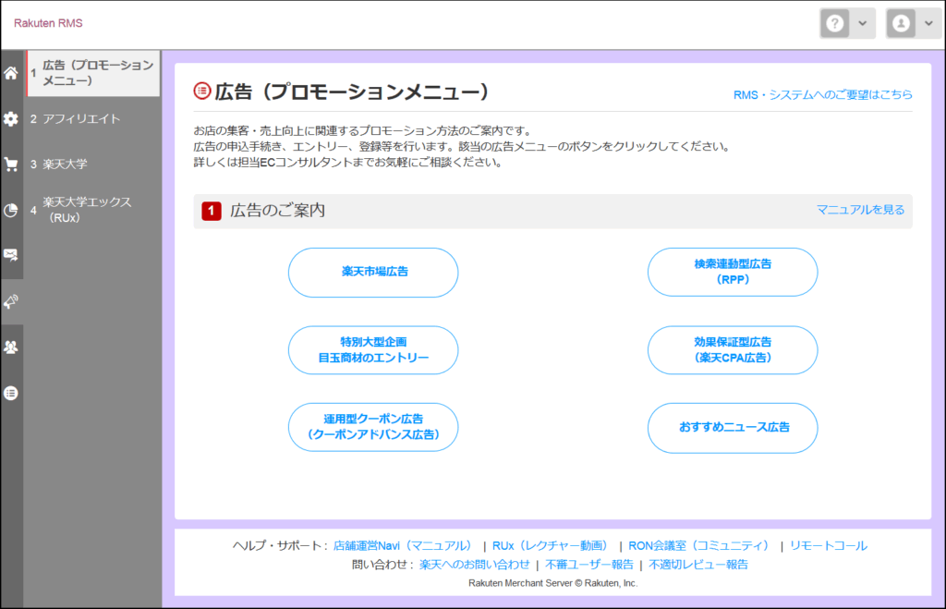
Task: Open the community people sidebar icon
Action: [x=11, y=347]
